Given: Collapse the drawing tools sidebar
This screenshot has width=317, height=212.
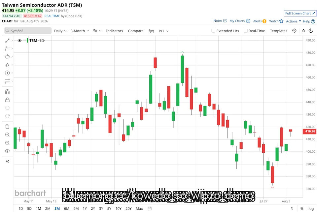Looking at the screenshot, I should [7, 161].
